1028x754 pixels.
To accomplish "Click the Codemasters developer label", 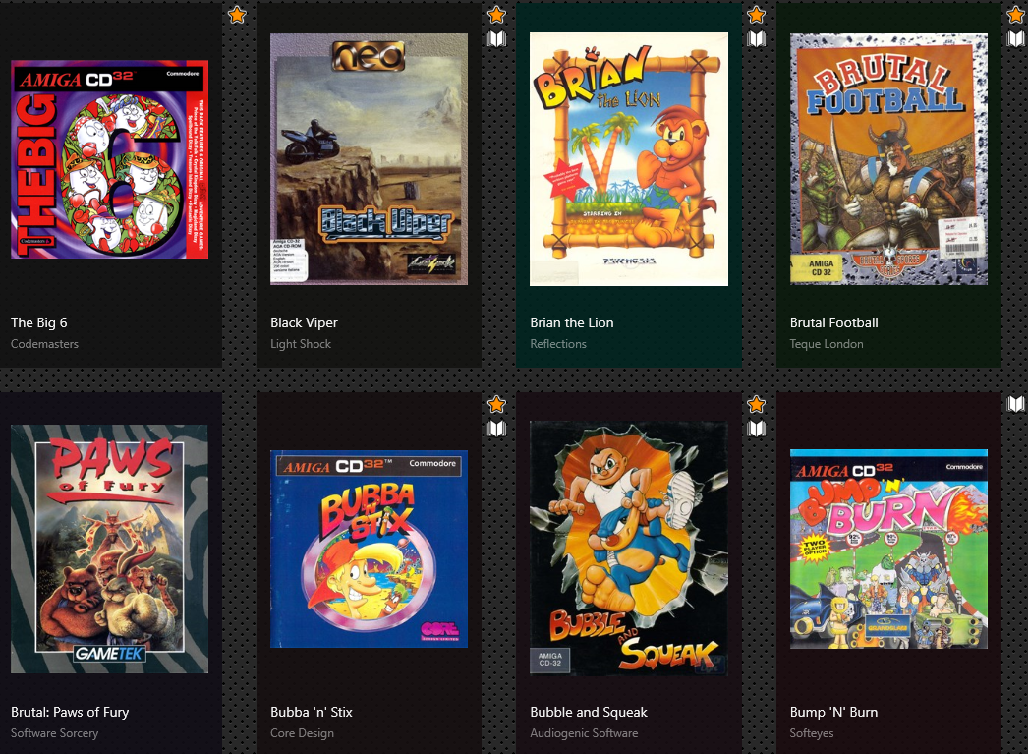I will pyautogui.click(x=44, y=343).
